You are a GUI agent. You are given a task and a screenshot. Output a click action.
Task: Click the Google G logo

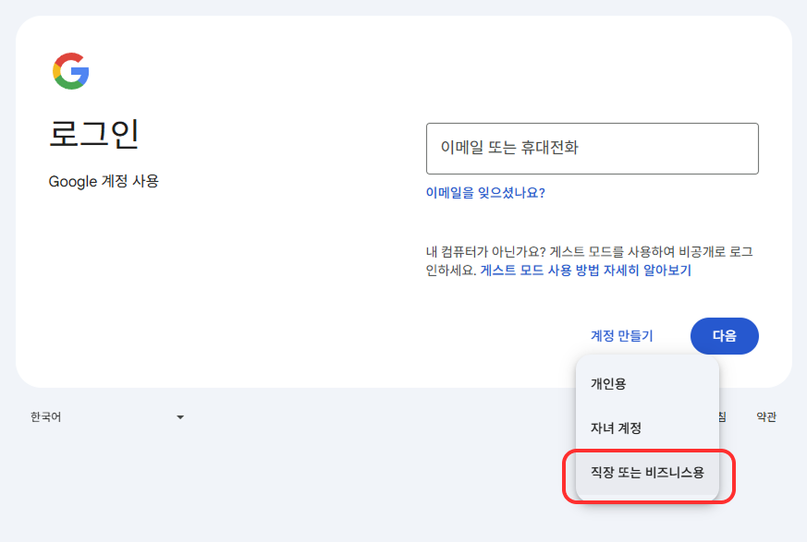tap(71, 71)
